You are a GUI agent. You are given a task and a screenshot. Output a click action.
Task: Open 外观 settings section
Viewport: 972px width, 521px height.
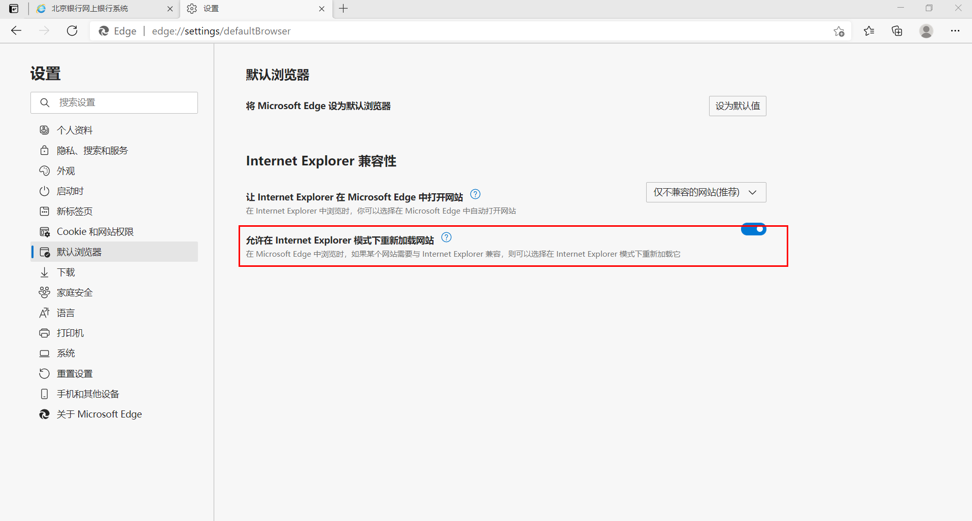coord(114,171)
